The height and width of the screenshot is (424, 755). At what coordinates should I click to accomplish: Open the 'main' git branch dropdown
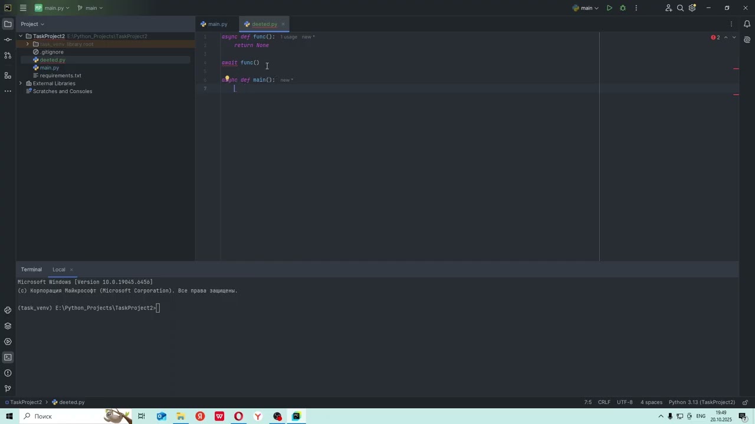coord(90,8)
